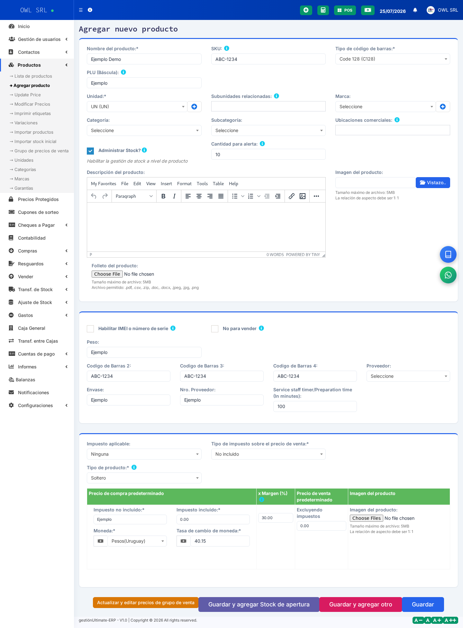Align text right in editor

210,196
